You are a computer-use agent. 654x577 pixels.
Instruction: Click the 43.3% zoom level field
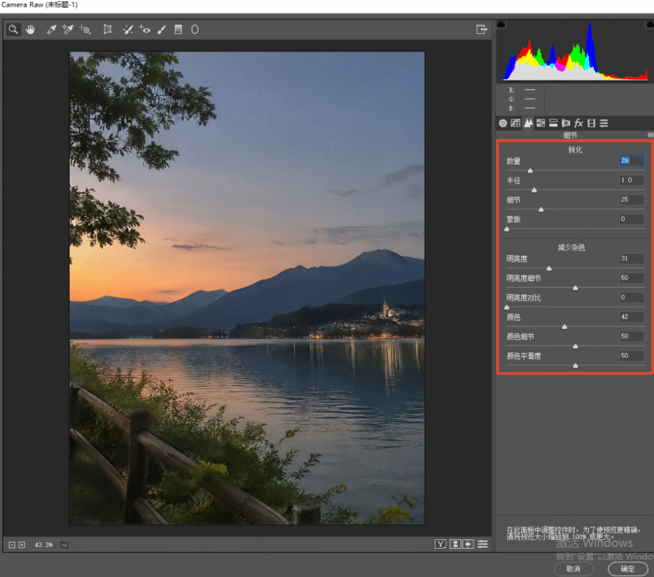click(x=44, y=545)
